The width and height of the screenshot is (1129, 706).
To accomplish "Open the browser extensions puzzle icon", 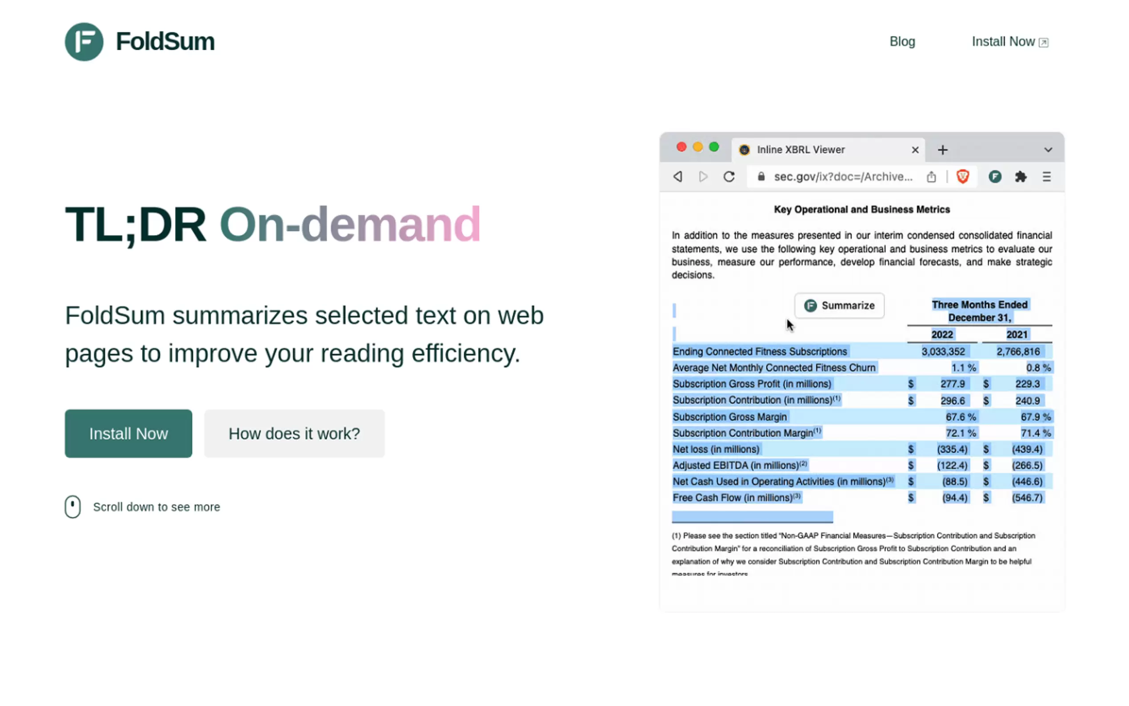I will 1020,176.
